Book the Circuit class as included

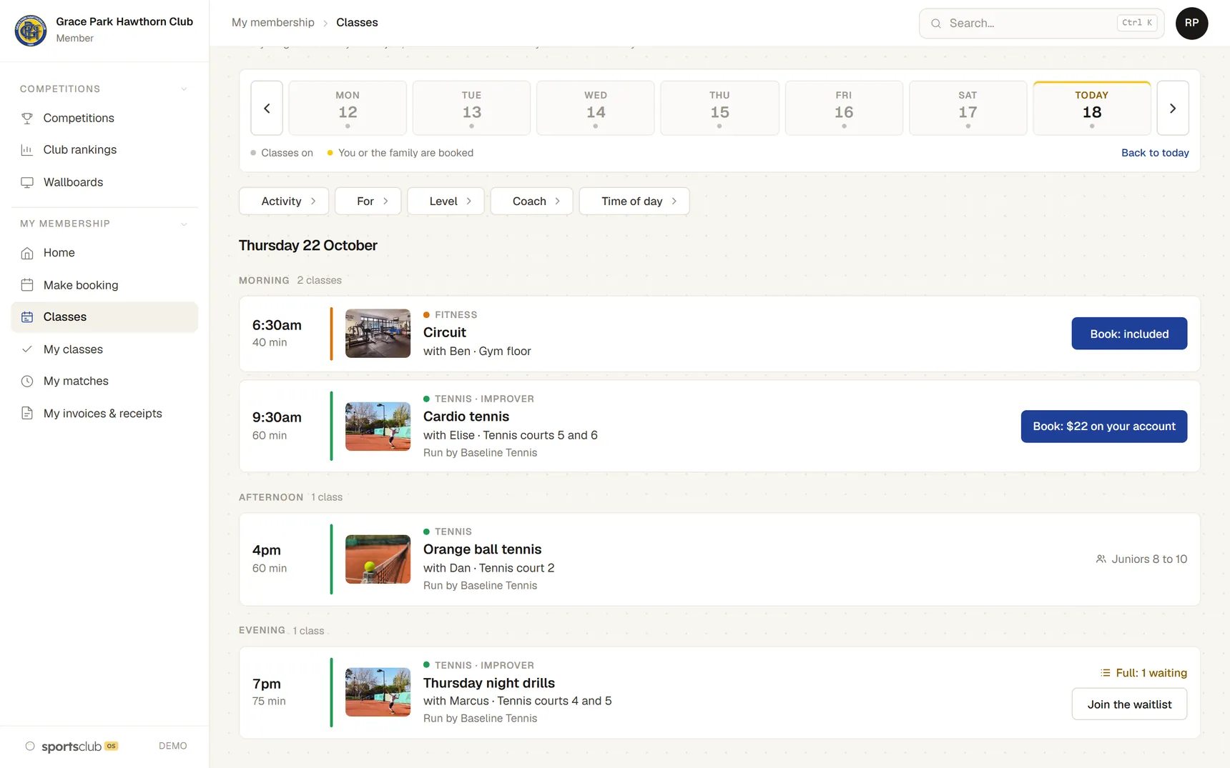coord(1129,334)
